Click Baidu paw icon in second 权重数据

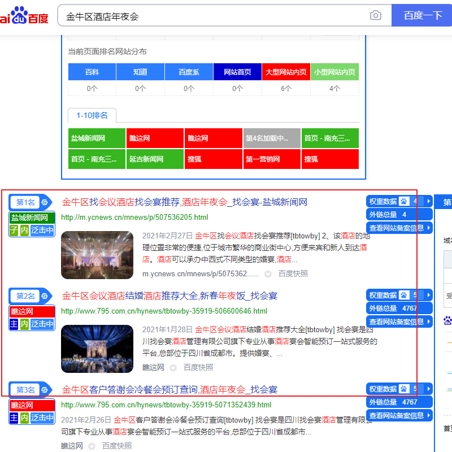[404, 295]
